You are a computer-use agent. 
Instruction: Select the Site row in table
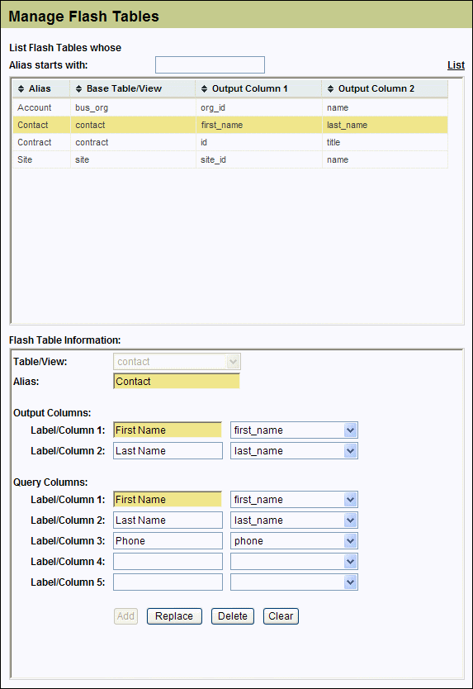(230, 159)
